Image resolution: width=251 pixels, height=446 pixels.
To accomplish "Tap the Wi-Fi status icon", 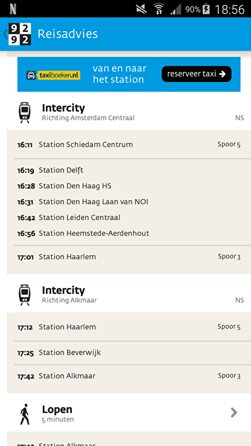I will (158, 9).
